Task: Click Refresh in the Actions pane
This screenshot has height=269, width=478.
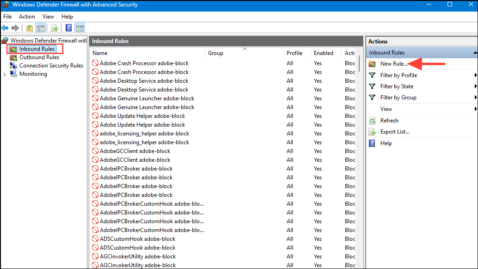Action: click(389, 120)
